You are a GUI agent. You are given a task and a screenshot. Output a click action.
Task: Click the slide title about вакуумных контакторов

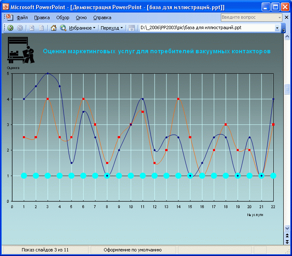point(157,51)
